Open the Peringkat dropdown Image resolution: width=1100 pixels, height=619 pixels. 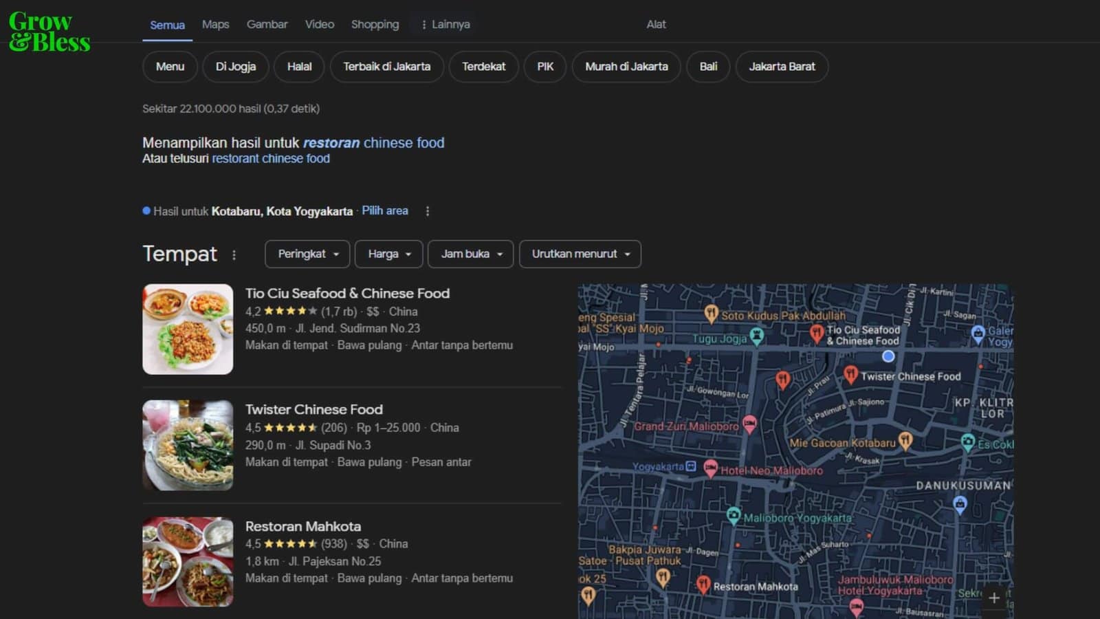coord(307,254)
